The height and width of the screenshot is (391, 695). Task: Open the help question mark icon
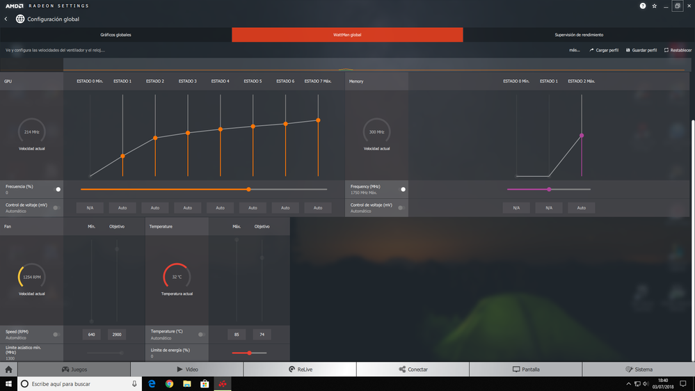(642, 6)
